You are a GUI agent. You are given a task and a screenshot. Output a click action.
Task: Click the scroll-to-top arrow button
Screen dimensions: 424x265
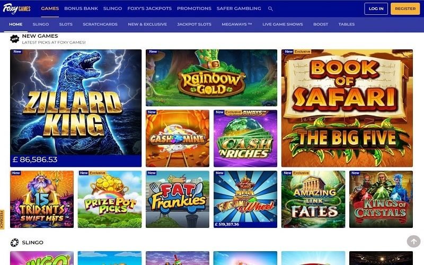coord(413,241)
